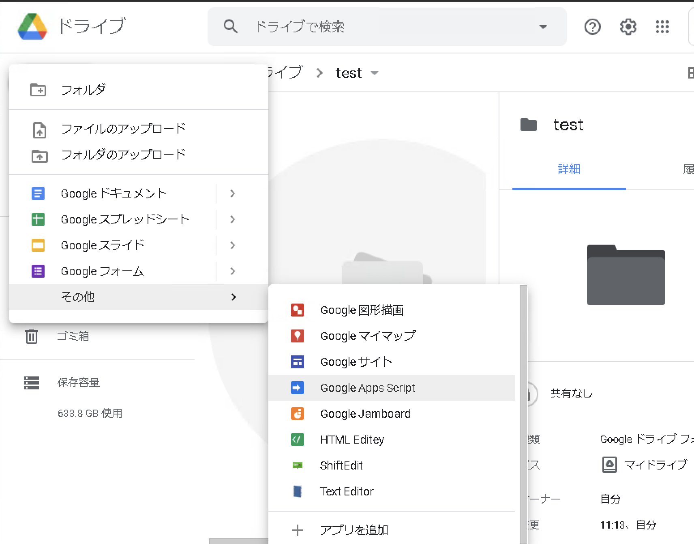Screen dimensions: 694x544
Task: Click the ShiftEdit icon
Action: 298,465
